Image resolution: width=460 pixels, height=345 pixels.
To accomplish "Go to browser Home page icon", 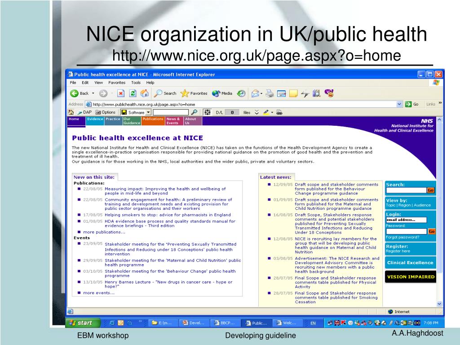I will 144,93.
